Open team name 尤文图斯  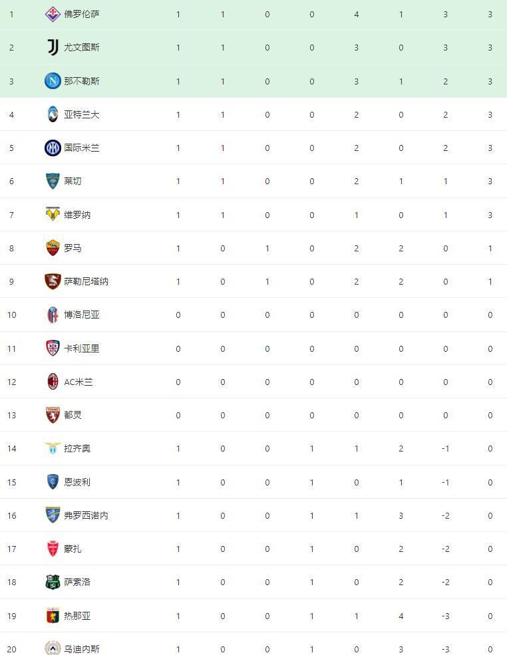click(82, 48)
